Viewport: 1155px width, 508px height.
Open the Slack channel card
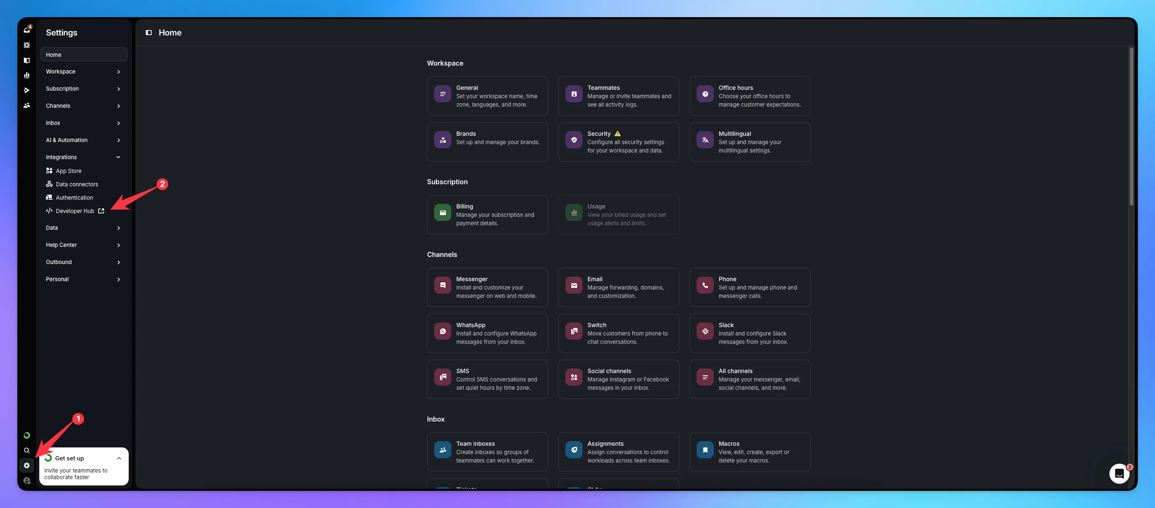750,333
